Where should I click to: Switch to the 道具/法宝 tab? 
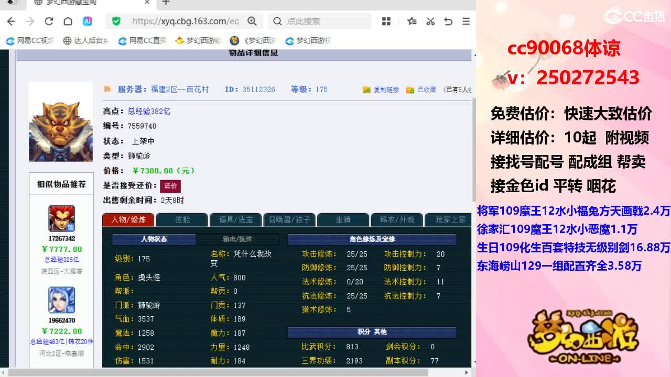pos(236,220)
